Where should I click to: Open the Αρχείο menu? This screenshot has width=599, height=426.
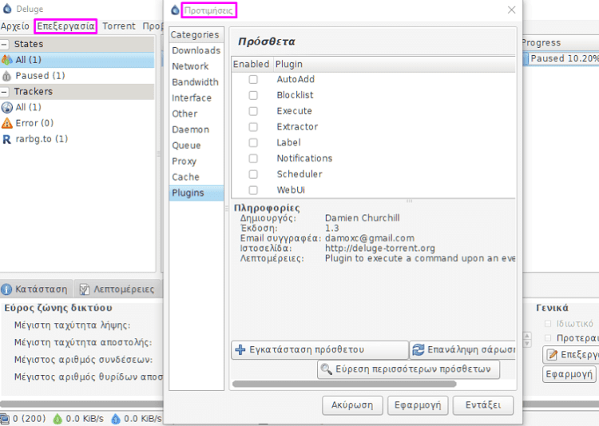(15, 26)
